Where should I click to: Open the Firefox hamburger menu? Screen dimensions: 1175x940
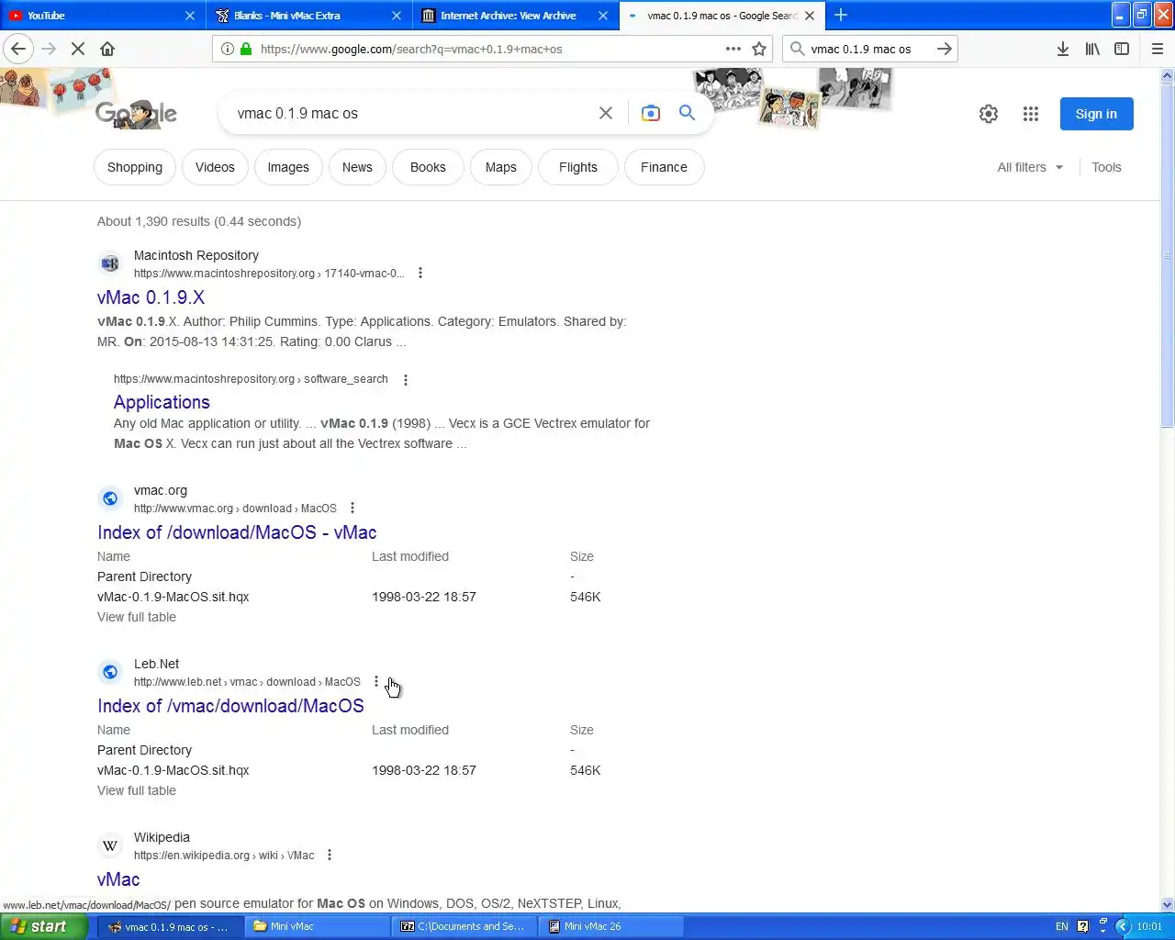click(1158, 49)
